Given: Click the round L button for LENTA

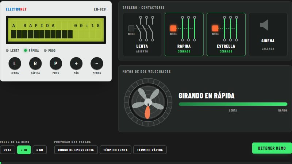Looking at the screenshot, I should click(x=15, y=63).
